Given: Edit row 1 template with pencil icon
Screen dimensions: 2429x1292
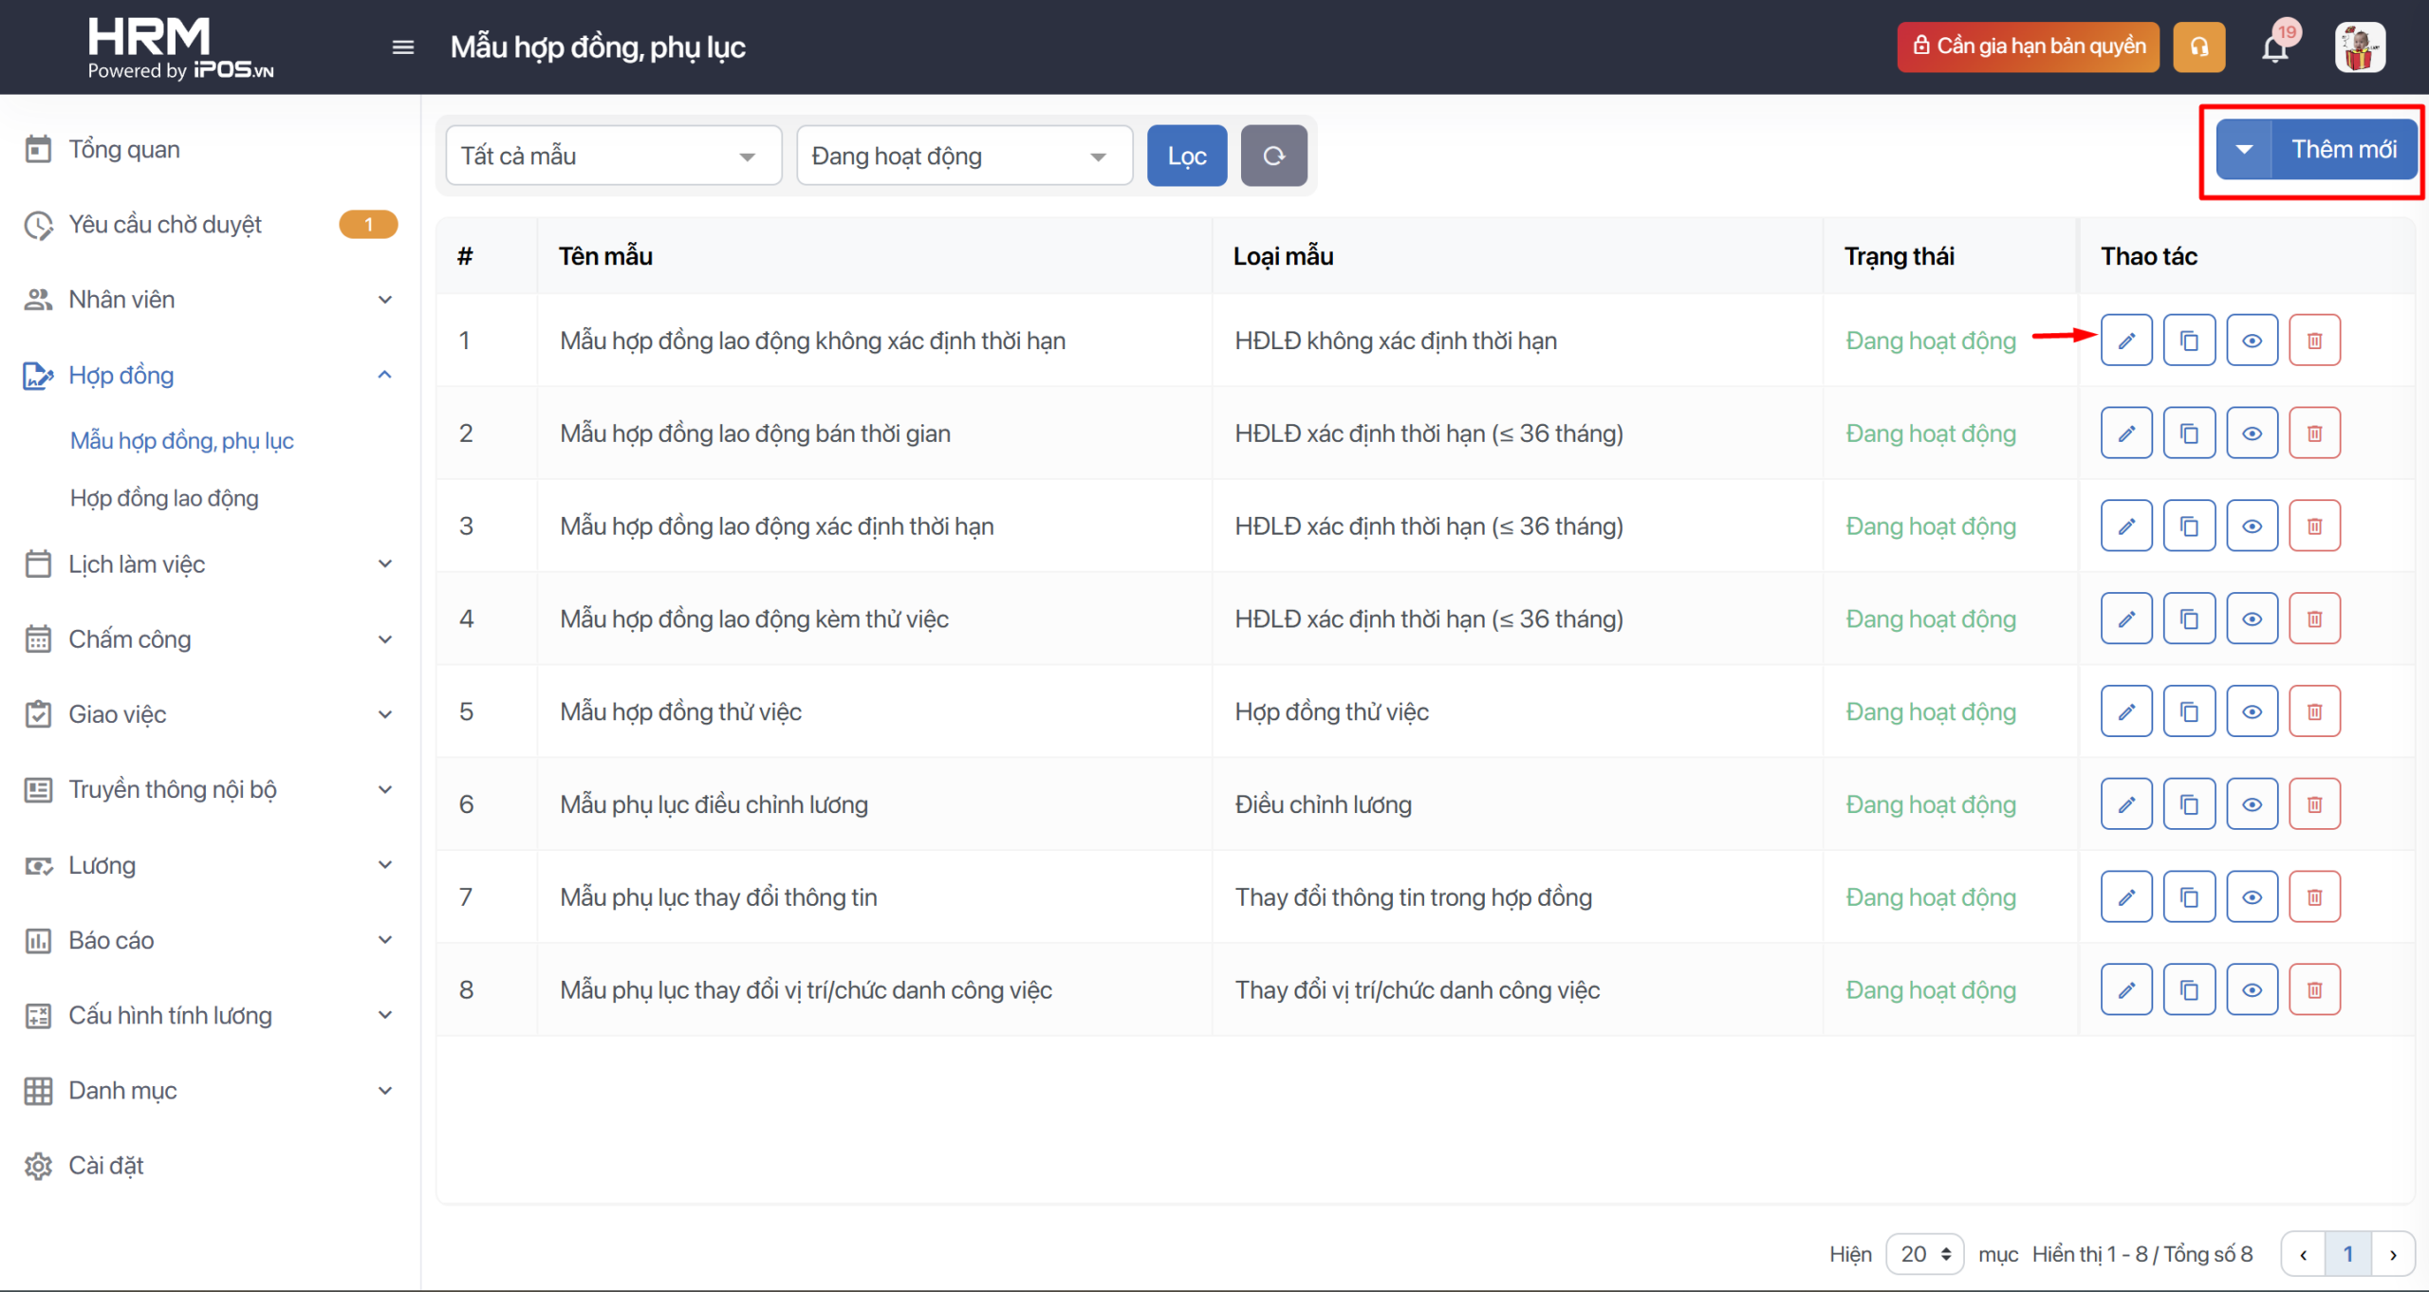Looking at the screenshot, I should click(2125, 341).
